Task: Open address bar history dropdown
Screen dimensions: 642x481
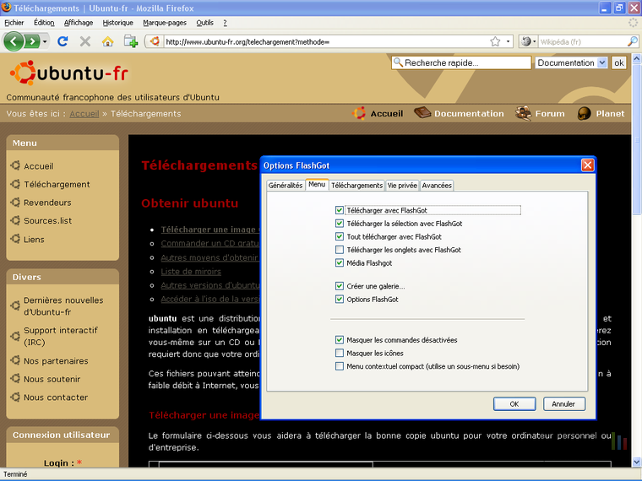Action: tap(508, 41)
